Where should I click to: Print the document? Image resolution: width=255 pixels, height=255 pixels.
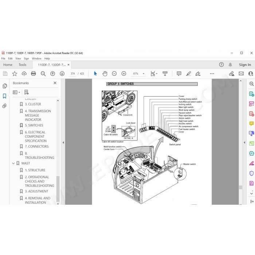(34, 74)
